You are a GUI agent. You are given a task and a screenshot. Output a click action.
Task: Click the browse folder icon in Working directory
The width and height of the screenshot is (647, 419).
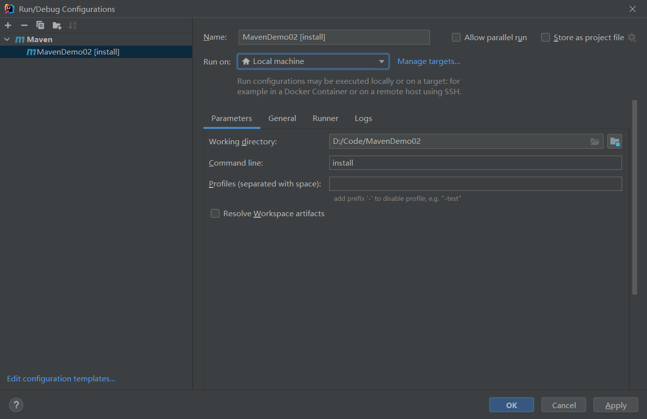[594, 141]
